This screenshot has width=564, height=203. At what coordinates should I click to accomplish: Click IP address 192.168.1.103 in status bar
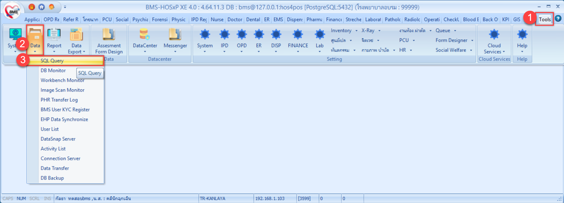pos(270,198)
